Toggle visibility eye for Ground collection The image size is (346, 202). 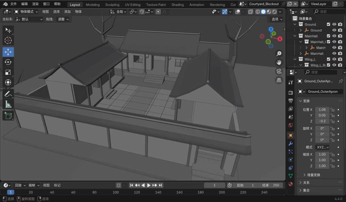point(334,24)
